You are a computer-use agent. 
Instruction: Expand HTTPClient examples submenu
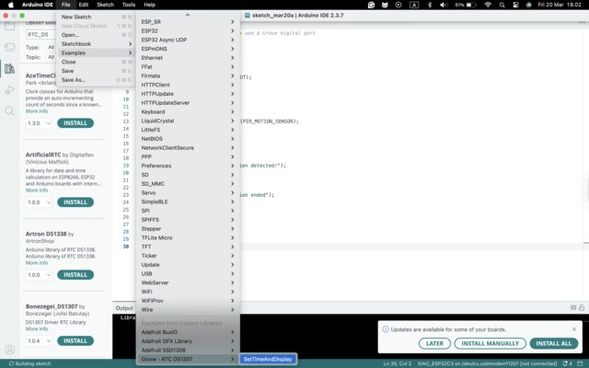188,85
